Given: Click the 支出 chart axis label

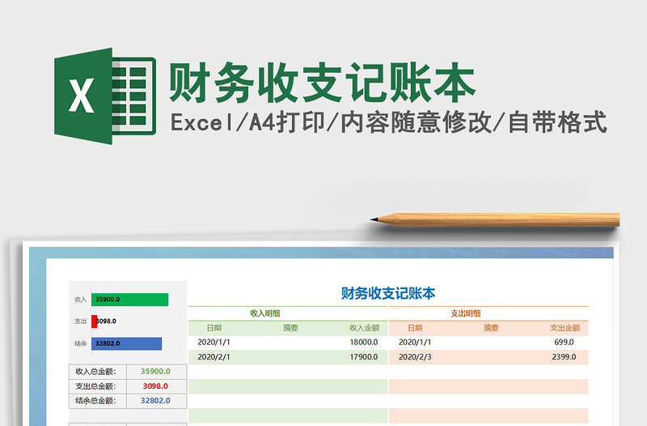Looking at the screenshot, I should click(x=80, y=322).
